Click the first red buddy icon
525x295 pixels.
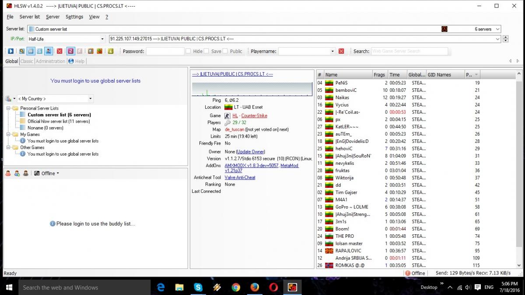8,174
